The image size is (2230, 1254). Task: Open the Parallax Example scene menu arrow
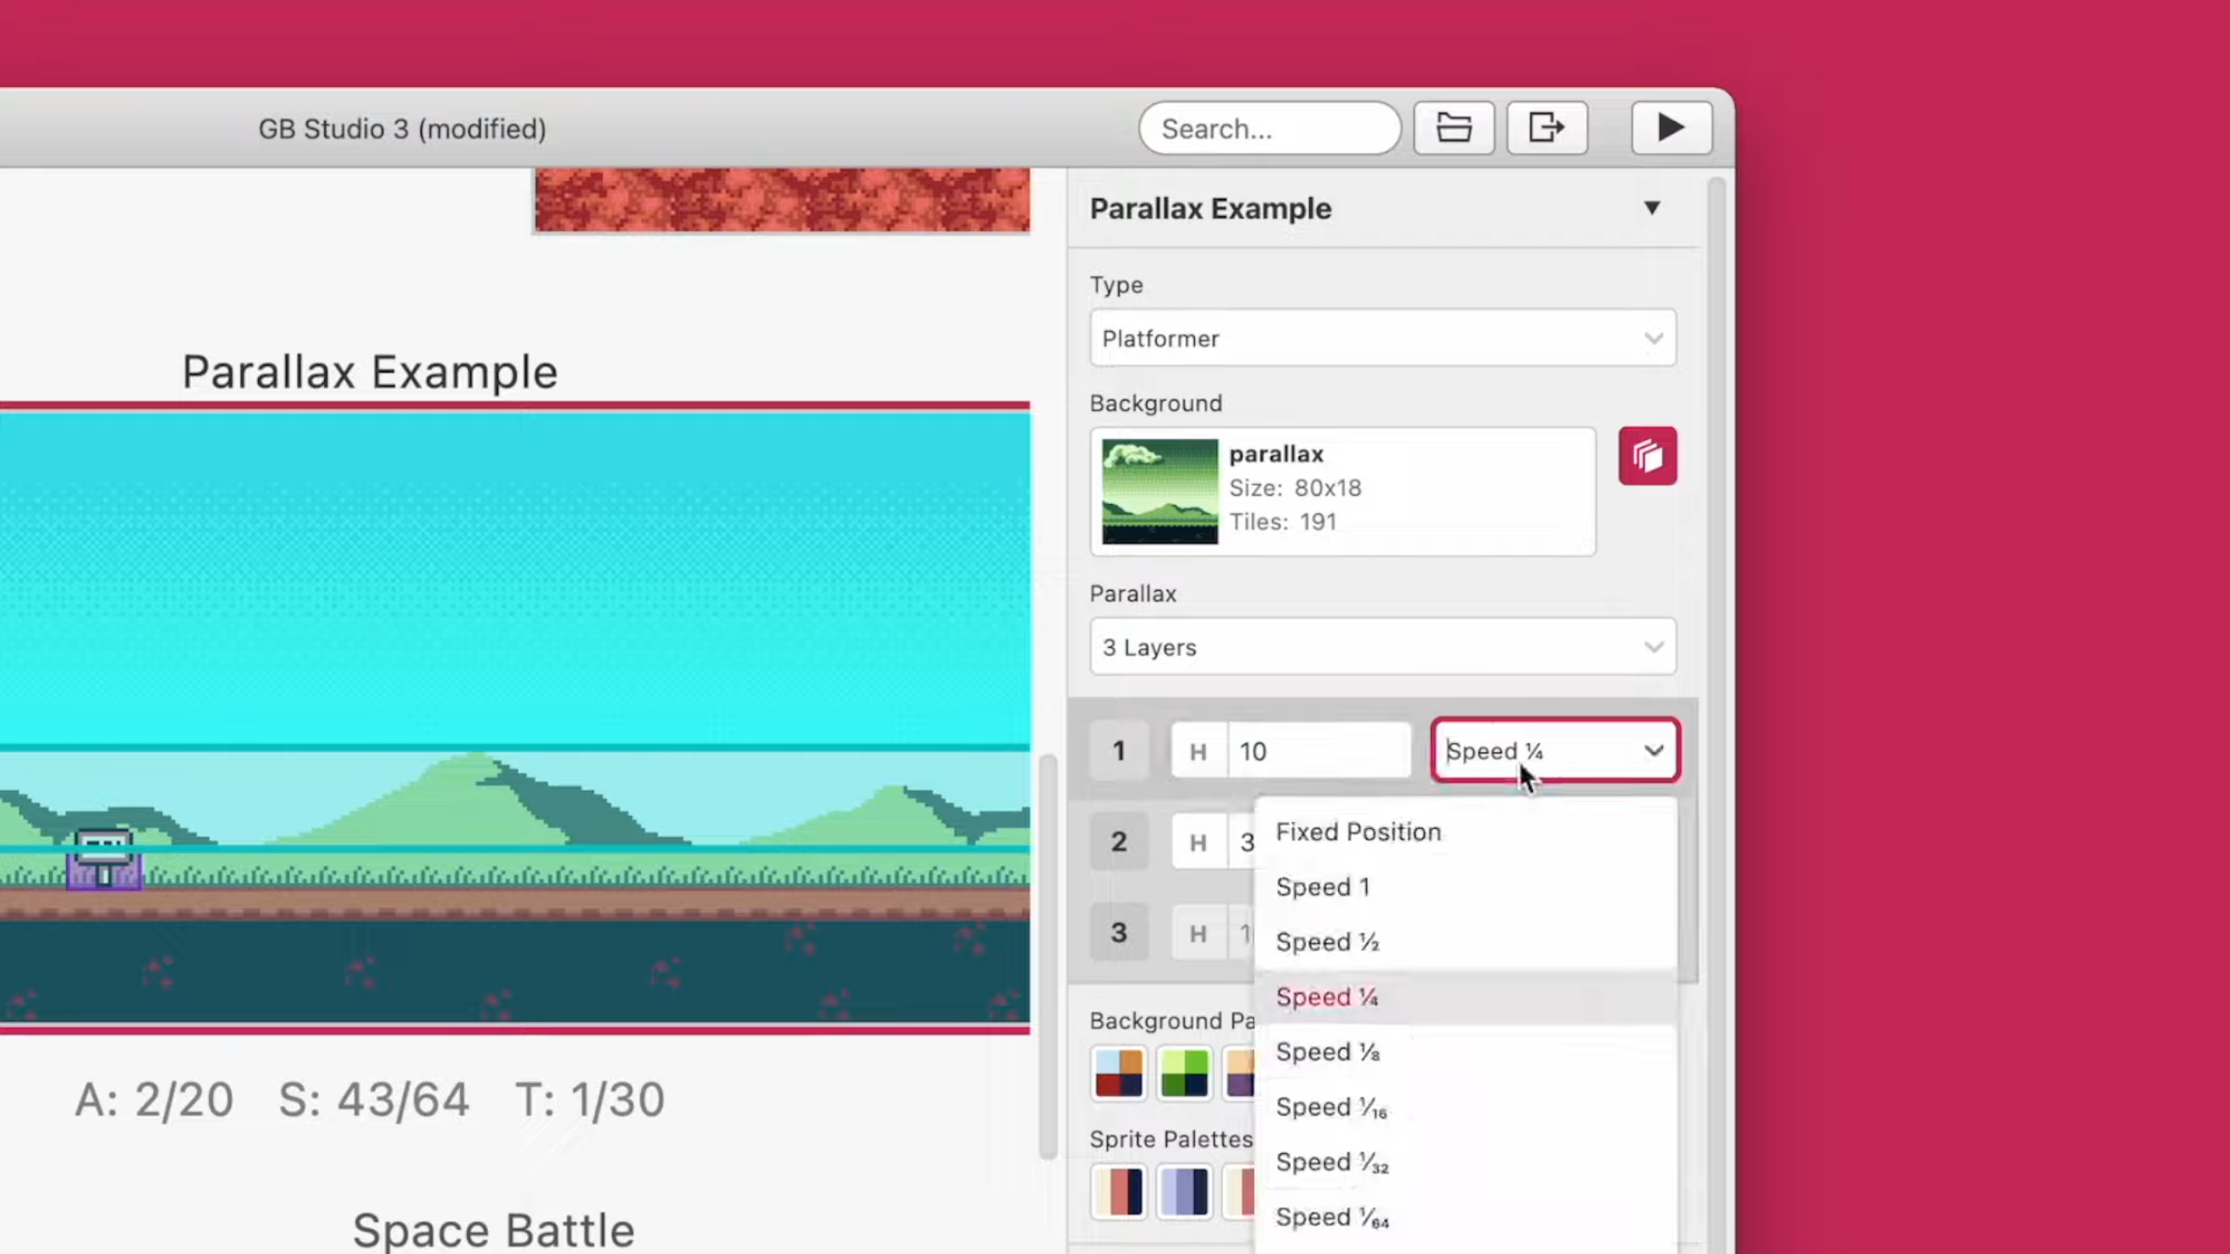pyautogui.click(x=1652, y=208)
